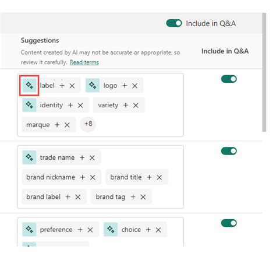Open the Read terms link
This screenshot has height=274, width=276.
(84, 62)
